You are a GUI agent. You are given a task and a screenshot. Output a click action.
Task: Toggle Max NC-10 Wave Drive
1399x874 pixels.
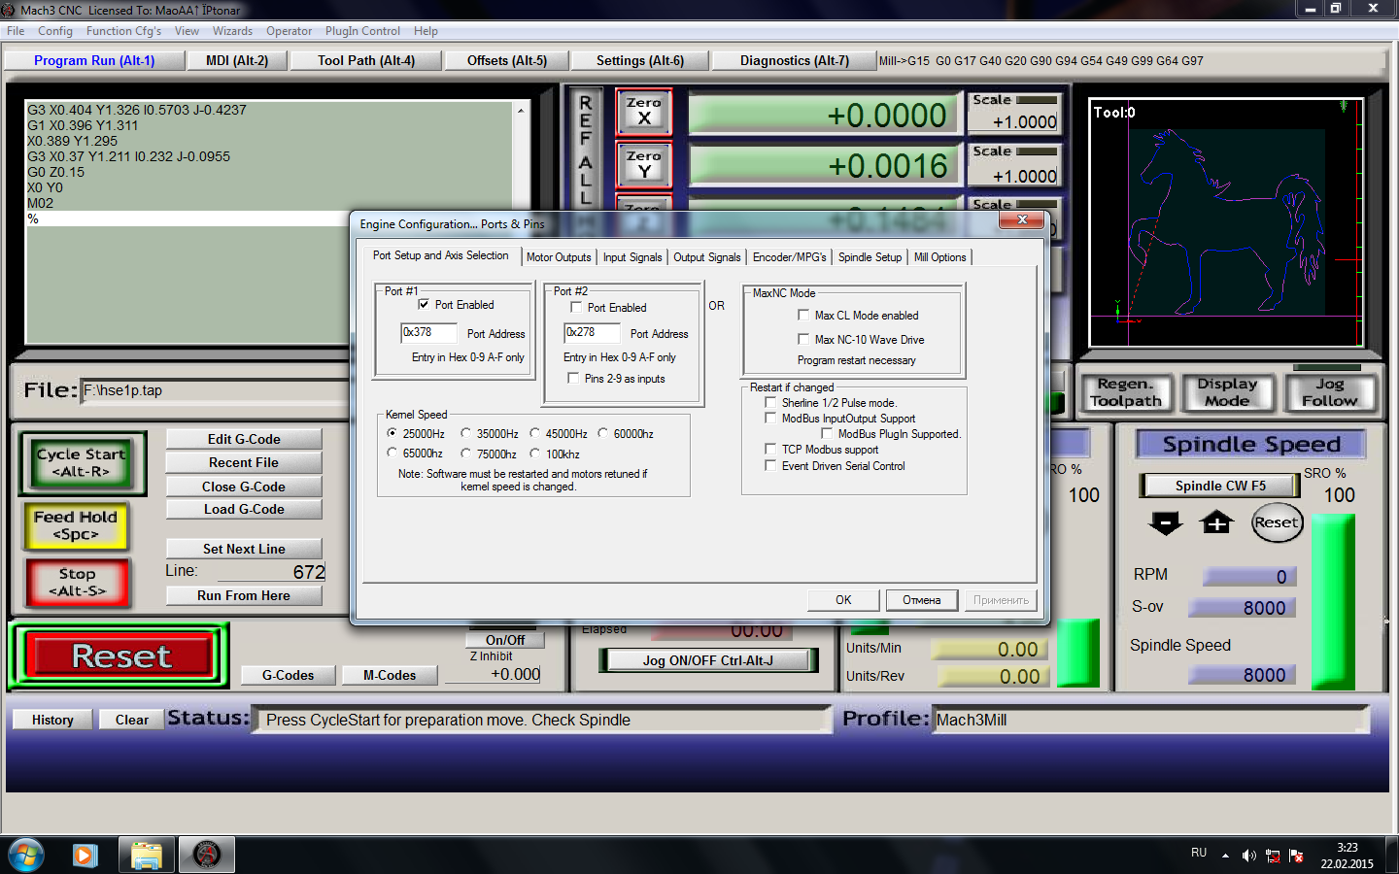803,339
